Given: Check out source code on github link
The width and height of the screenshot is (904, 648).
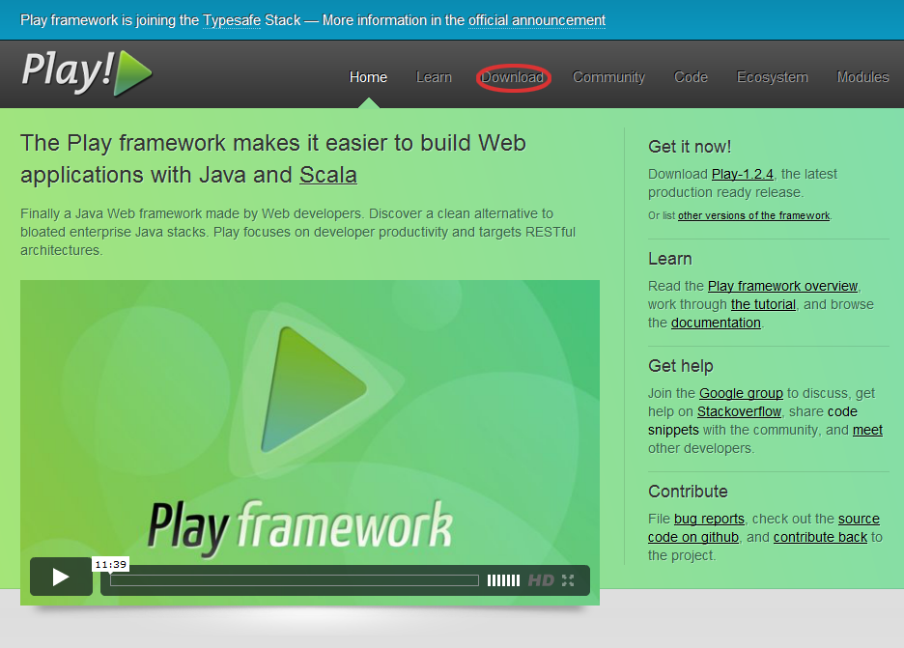Looking at the screenshot, I should tap(764, 528).
